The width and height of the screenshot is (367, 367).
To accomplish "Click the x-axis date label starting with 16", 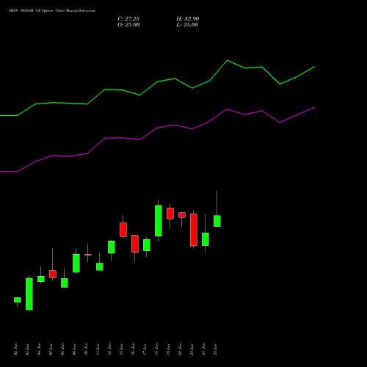I will pyautogui.click(x=133, y=349).
